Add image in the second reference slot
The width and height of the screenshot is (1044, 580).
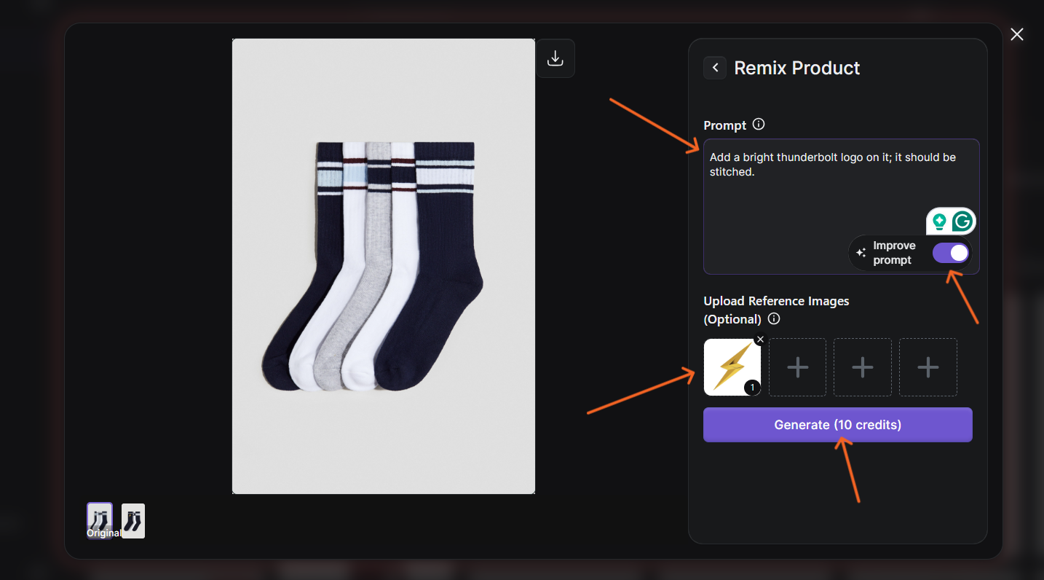[x=798, y=367]
